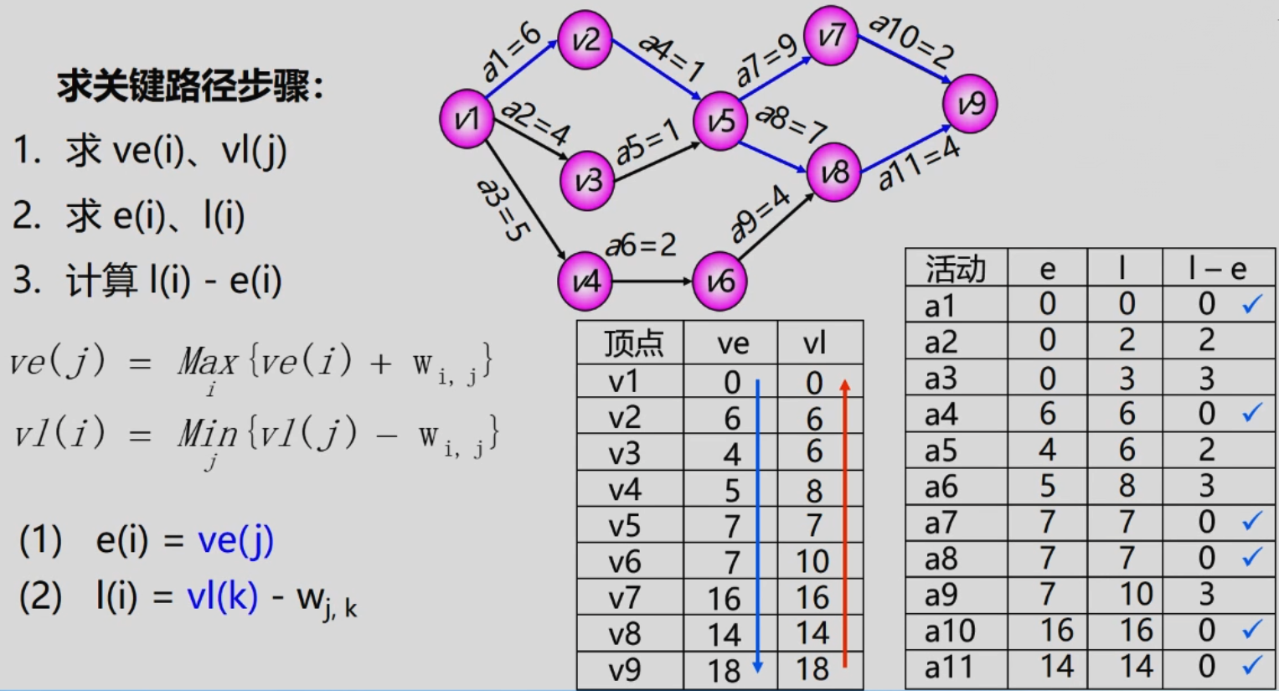Screen dimensions: 1279x691
Task: Select graph node v6
Action: point(720,281)
